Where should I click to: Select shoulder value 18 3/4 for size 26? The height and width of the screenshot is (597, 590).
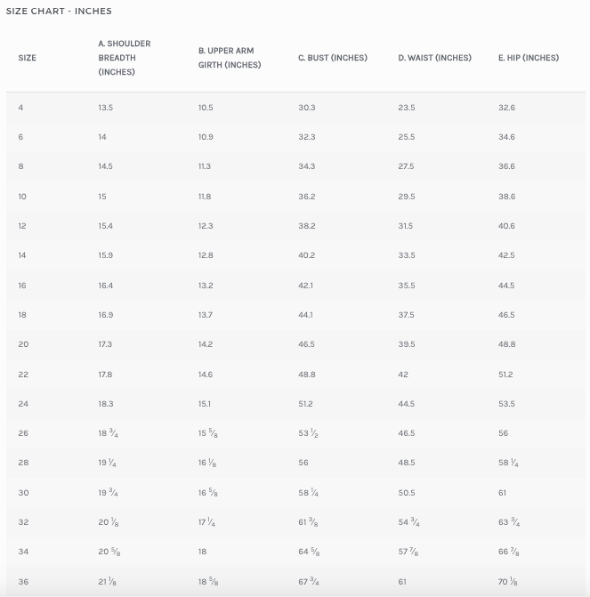click(x=109, y=433)
